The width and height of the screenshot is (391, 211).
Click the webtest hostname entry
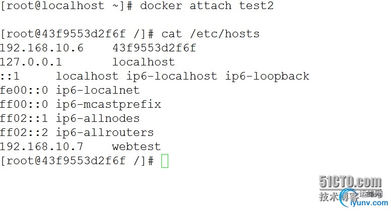click(137, 147)
